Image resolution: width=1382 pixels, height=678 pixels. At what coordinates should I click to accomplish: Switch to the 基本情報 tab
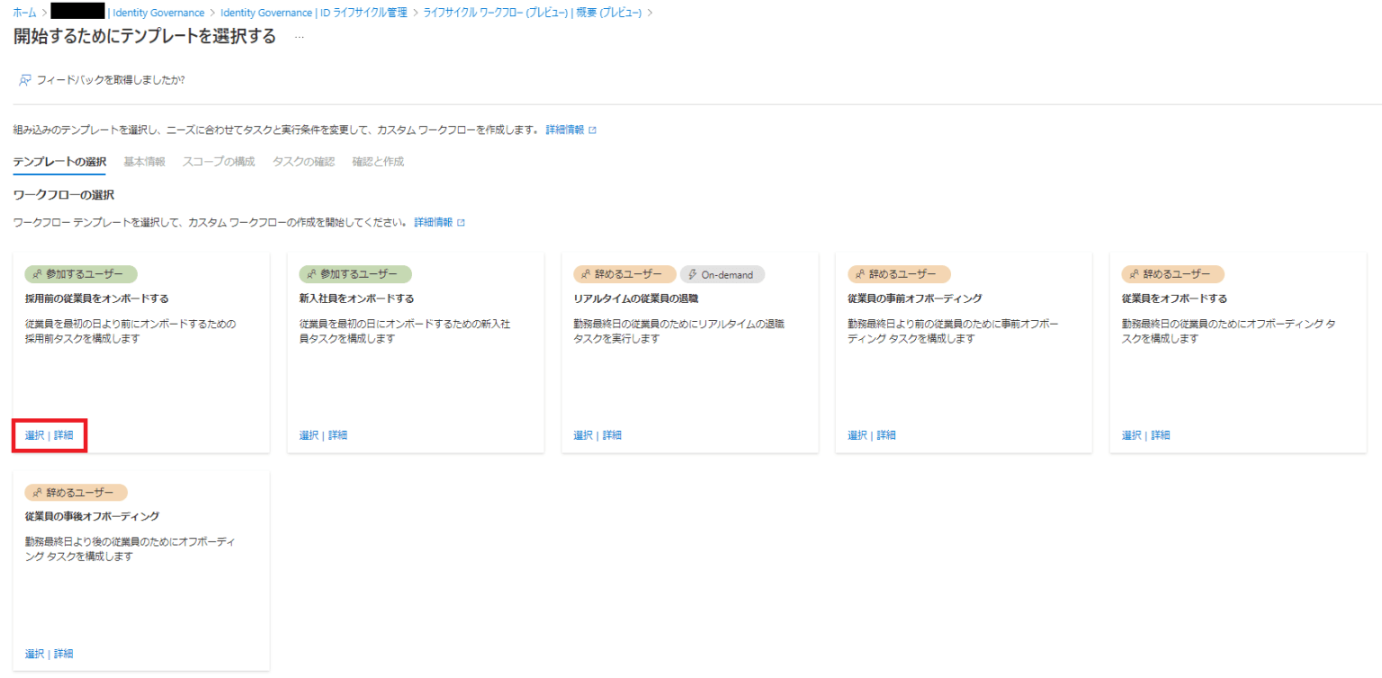click(143, 162)
